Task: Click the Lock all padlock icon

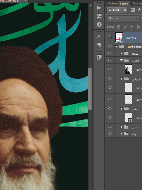Action: pyautogui.click(x=138, y=27)
